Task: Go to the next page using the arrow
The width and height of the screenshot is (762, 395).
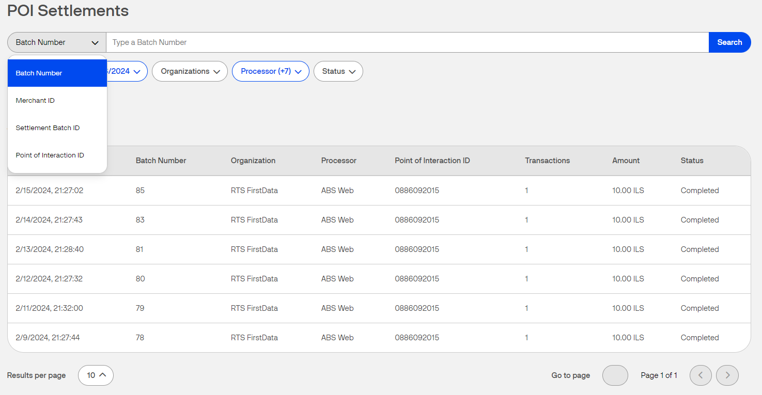Action: 727,375
